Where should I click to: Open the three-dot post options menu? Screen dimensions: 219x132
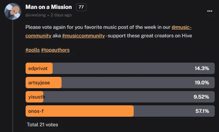point(210,11)
